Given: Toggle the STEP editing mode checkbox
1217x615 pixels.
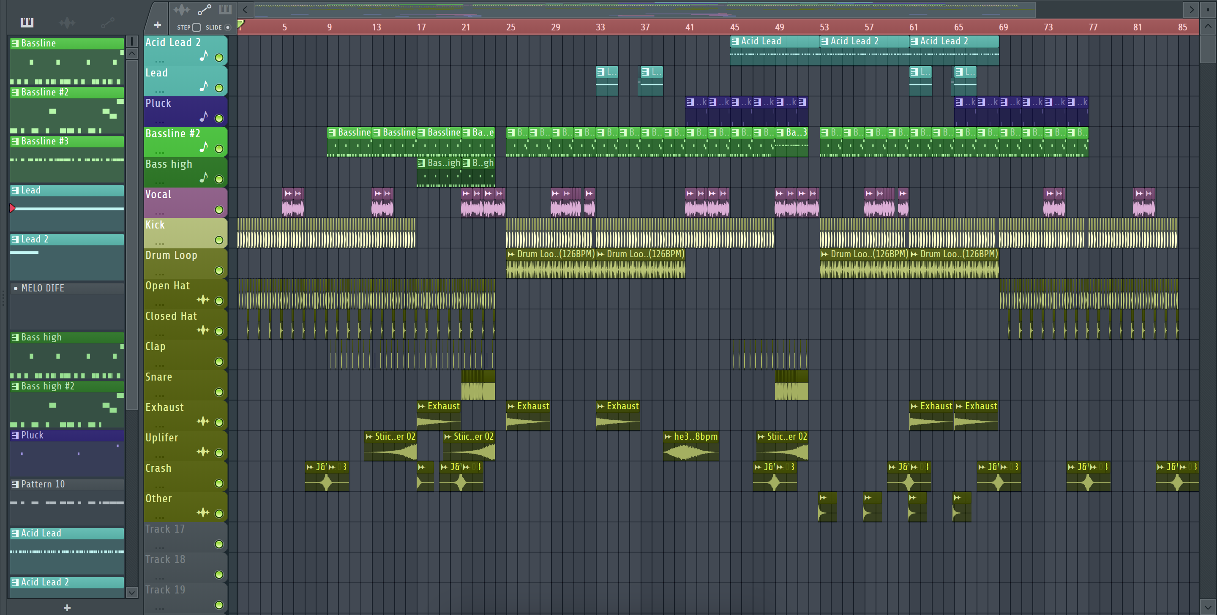Looking at the screenshot, I should (x=196, y=27).
